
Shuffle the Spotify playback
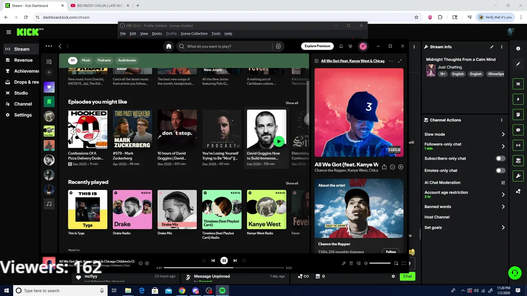pos(204,261)
